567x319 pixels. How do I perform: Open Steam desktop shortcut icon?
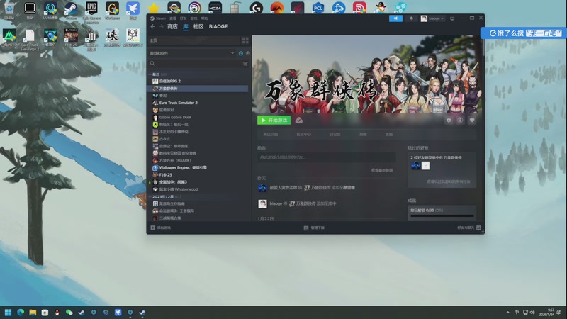tap(71, 11)
